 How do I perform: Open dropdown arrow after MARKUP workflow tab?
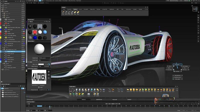tap(137, 100)
